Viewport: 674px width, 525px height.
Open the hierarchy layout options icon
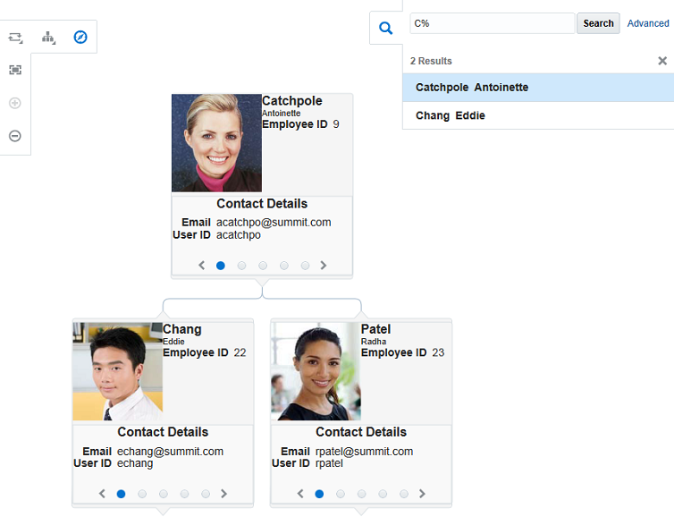tap(48, 38)
